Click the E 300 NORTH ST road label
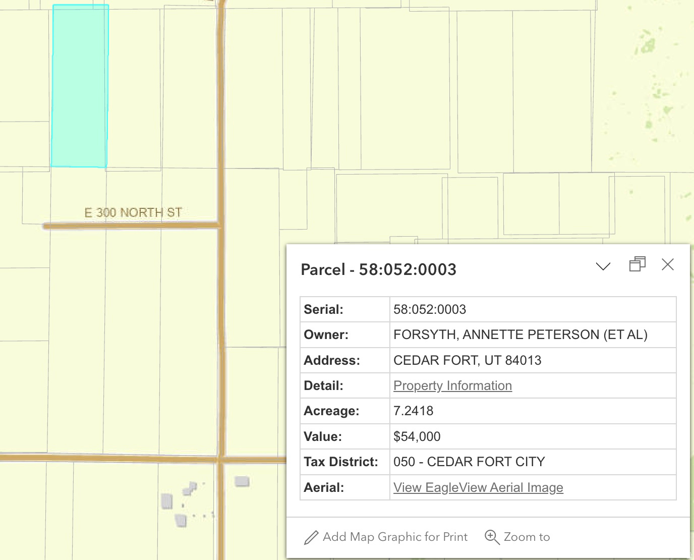 click(x=133, y=212)
